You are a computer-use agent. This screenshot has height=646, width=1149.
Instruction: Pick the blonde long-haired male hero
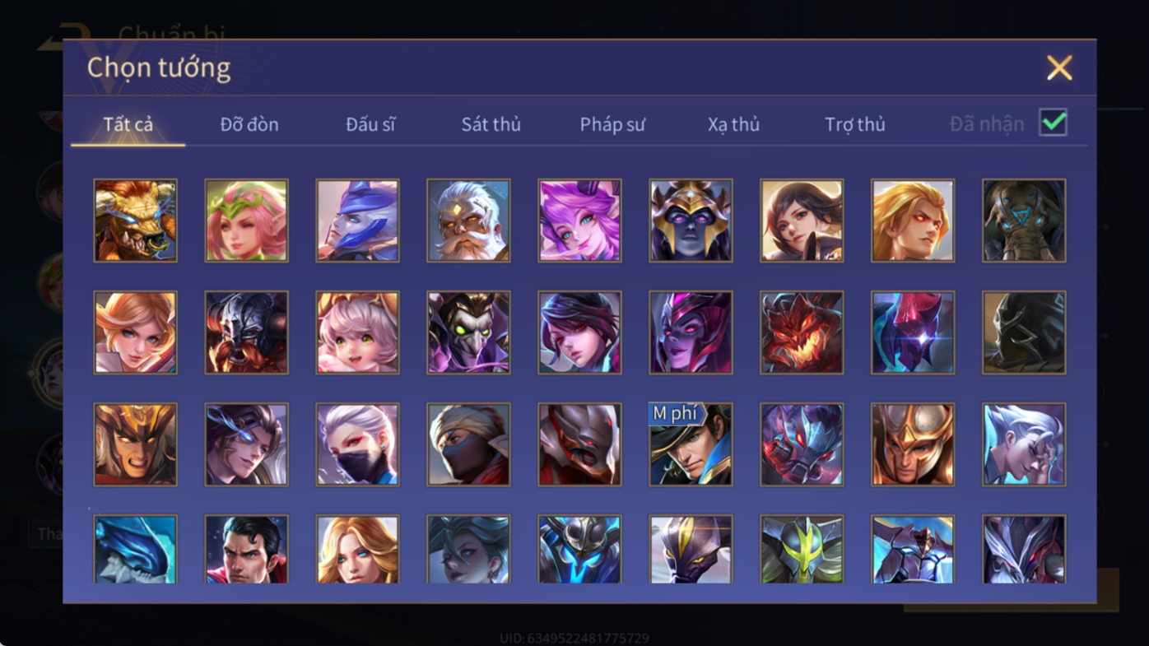913,221
